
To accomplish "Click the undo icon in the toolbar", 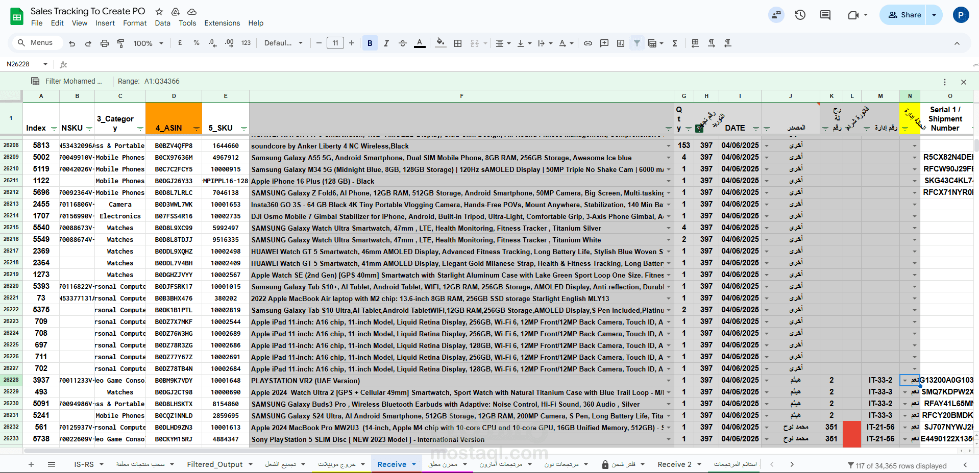I will (72, 43).
